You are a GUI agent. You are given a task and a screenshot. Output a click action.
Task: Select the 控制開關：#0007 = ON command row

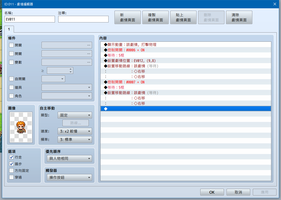tap(186, 82)
